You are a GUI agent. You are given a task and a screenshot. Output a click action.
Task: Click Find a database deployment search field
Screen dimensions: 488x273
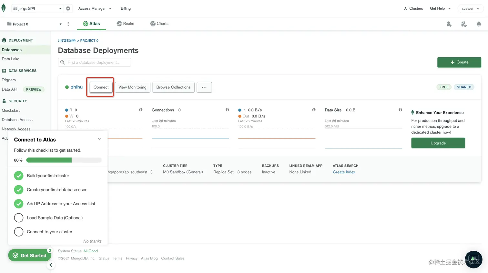click(94, 62)
